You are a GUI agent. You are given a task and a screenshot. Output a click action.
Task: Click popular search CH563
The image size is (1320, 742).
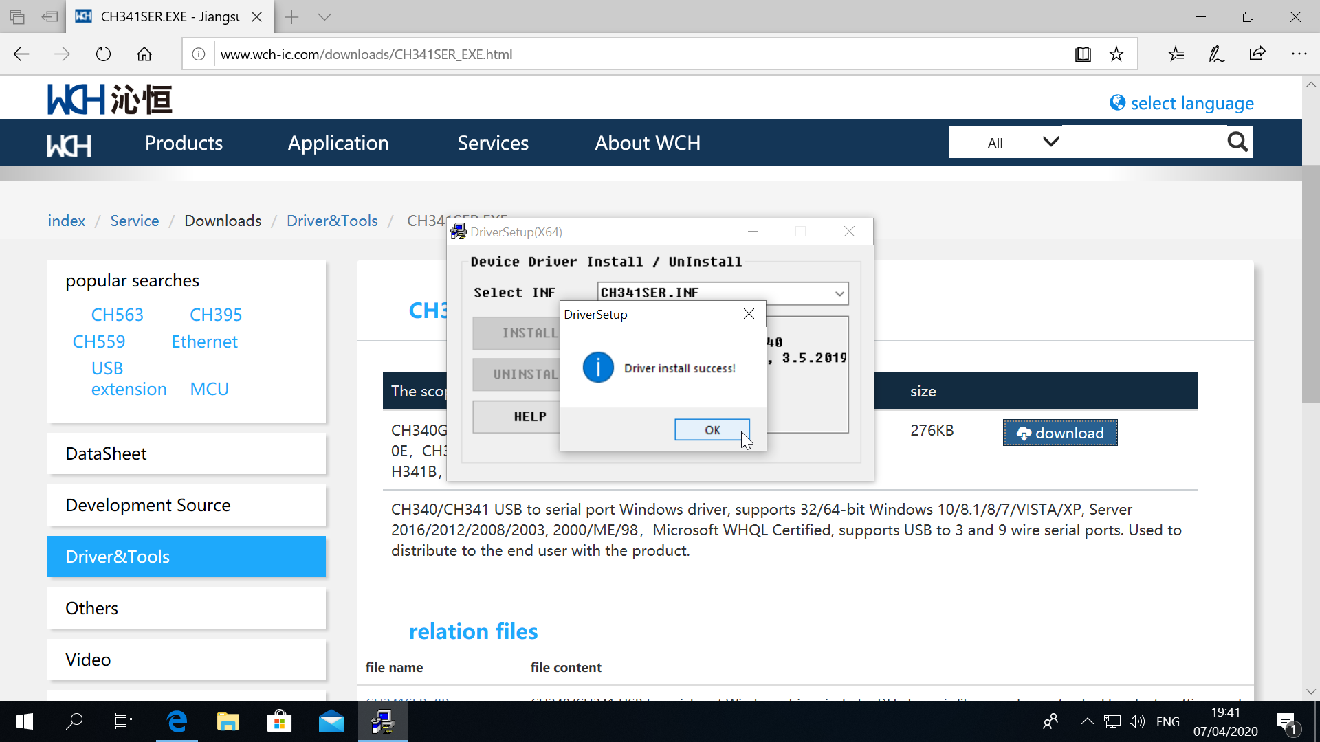pyautogui.click(x=118, y=315)
